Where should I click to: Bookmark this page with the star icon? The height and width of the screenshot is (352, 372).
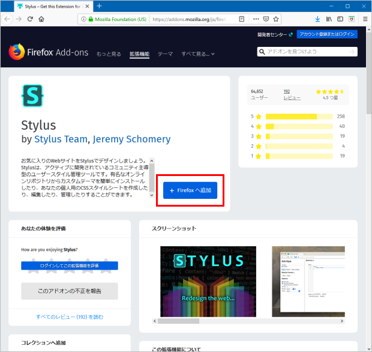tap(275, 19)
